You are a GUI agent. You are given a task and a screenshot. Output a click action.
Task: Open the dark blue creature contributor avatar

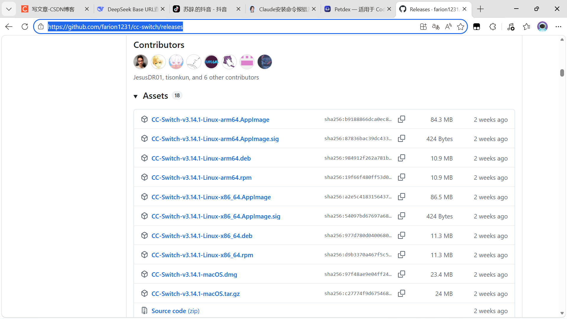[265, 62]
